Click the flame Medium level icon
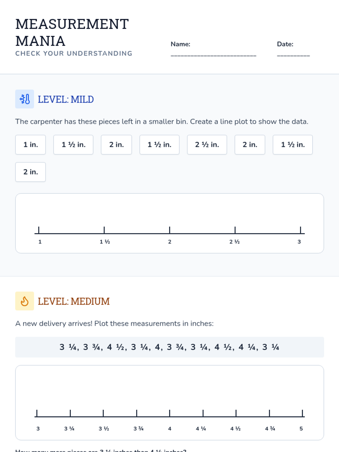 25,301
